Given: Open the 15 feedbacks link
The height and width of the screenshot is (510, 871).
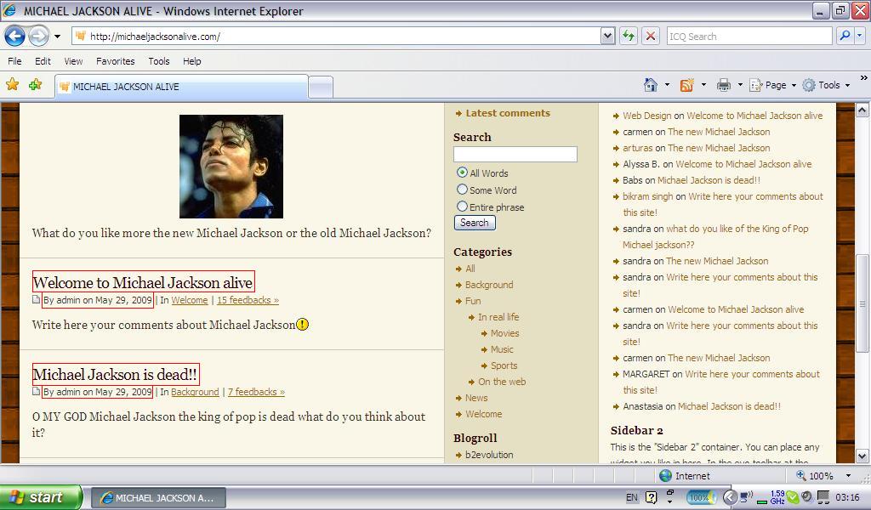Looking at the screenshot, I should coord(248,300).
